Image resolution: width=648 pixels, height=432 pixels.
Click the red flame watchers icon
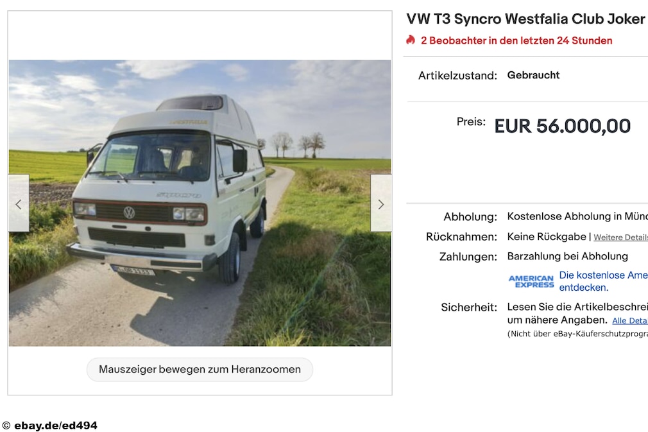point(411,40)
